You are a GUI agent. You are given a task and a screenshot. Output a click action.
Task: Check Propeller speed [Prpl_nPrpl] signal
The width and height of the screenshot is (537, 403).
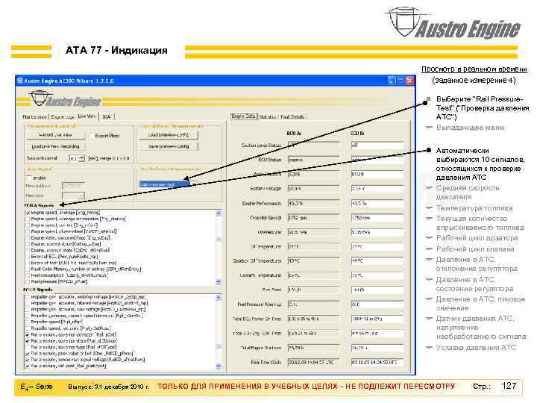(28, 322)
